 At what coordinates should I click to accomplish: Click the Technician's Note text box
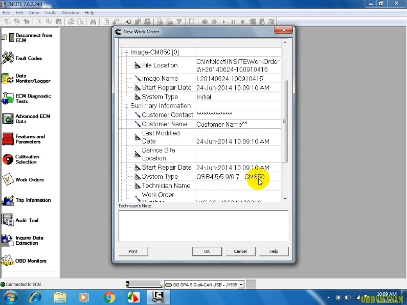pyautogui.click(x=203, y=226)
